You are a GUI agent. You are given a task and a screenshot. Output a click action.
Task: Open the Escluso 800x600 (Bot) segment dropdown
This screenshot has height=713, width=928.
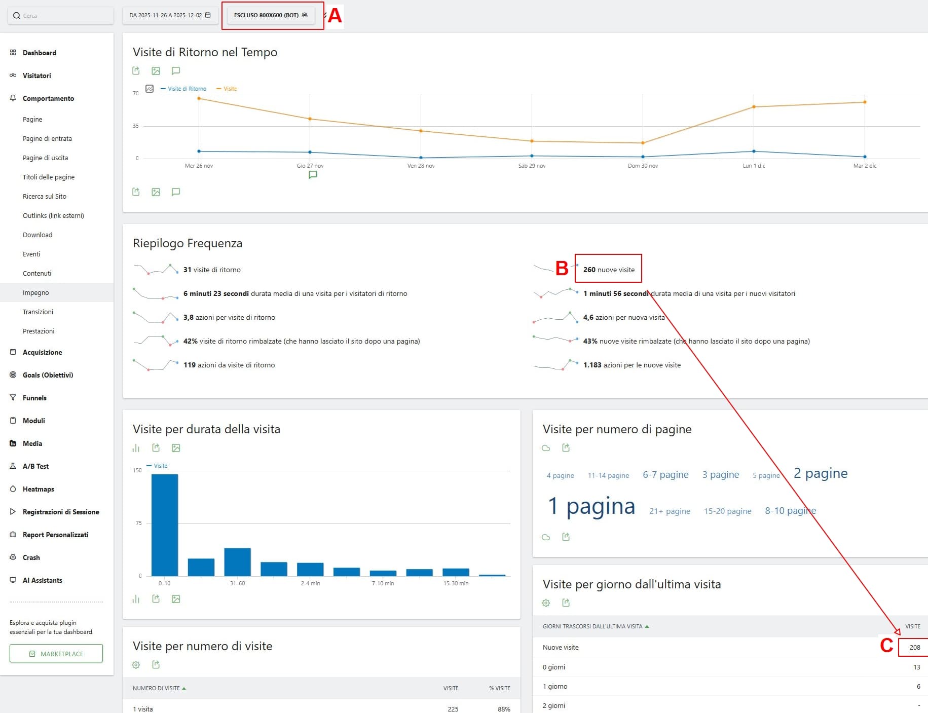(x=271, y=15)
